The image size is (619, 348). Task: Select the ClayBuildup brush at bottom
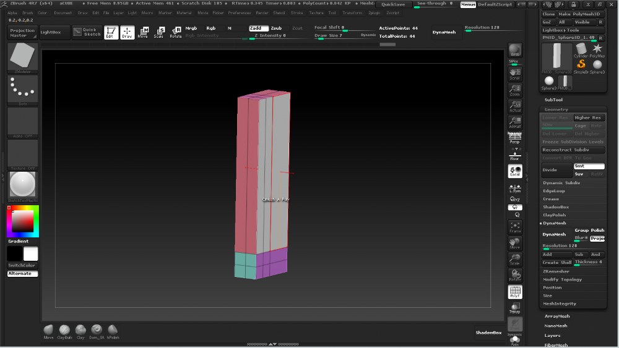[x=64, y=332]
